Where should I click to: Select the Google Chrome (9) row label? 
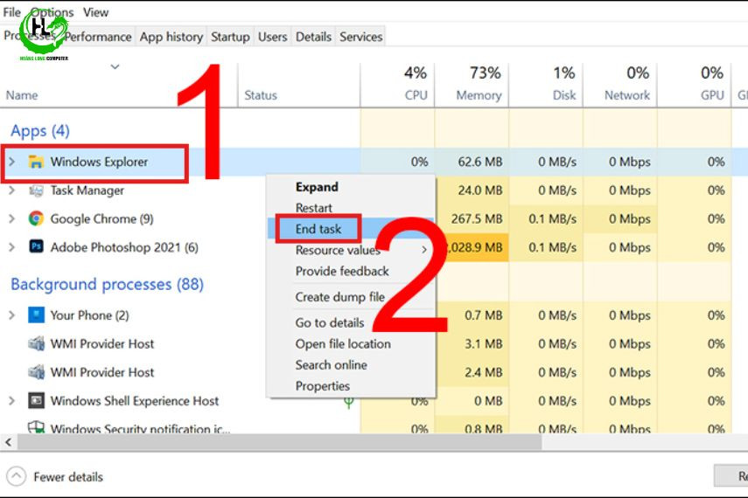coord(101,218)
